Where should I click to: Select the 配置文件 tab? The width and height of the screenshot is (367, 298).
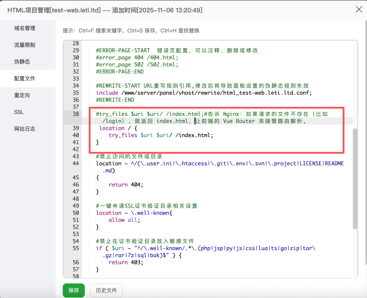[24, 78]
